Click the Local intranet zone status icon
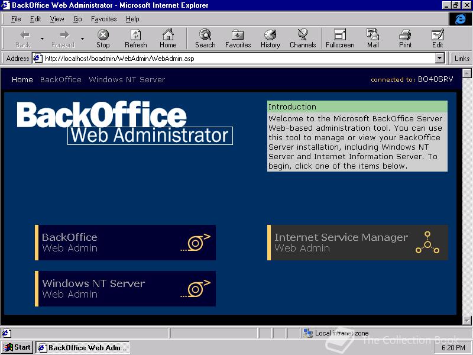This screenshot has width=473, height=355. [308, 333]
